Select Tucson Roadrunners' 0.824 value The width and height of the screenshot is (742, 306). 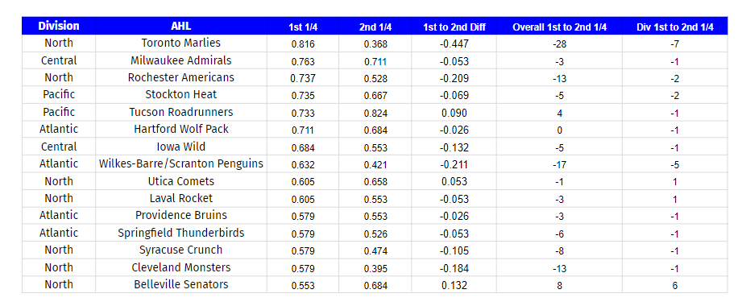coord(375,113)
